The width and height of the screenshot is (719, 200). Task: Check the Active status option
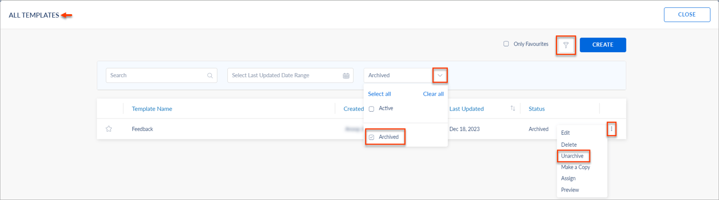tap(372, 109)
